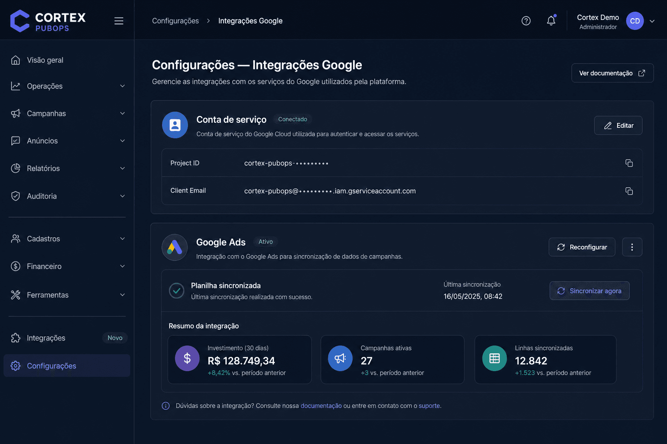The image size is (667, 444).
Task: Open the Financeiro menu item
Action: point(67,266)
